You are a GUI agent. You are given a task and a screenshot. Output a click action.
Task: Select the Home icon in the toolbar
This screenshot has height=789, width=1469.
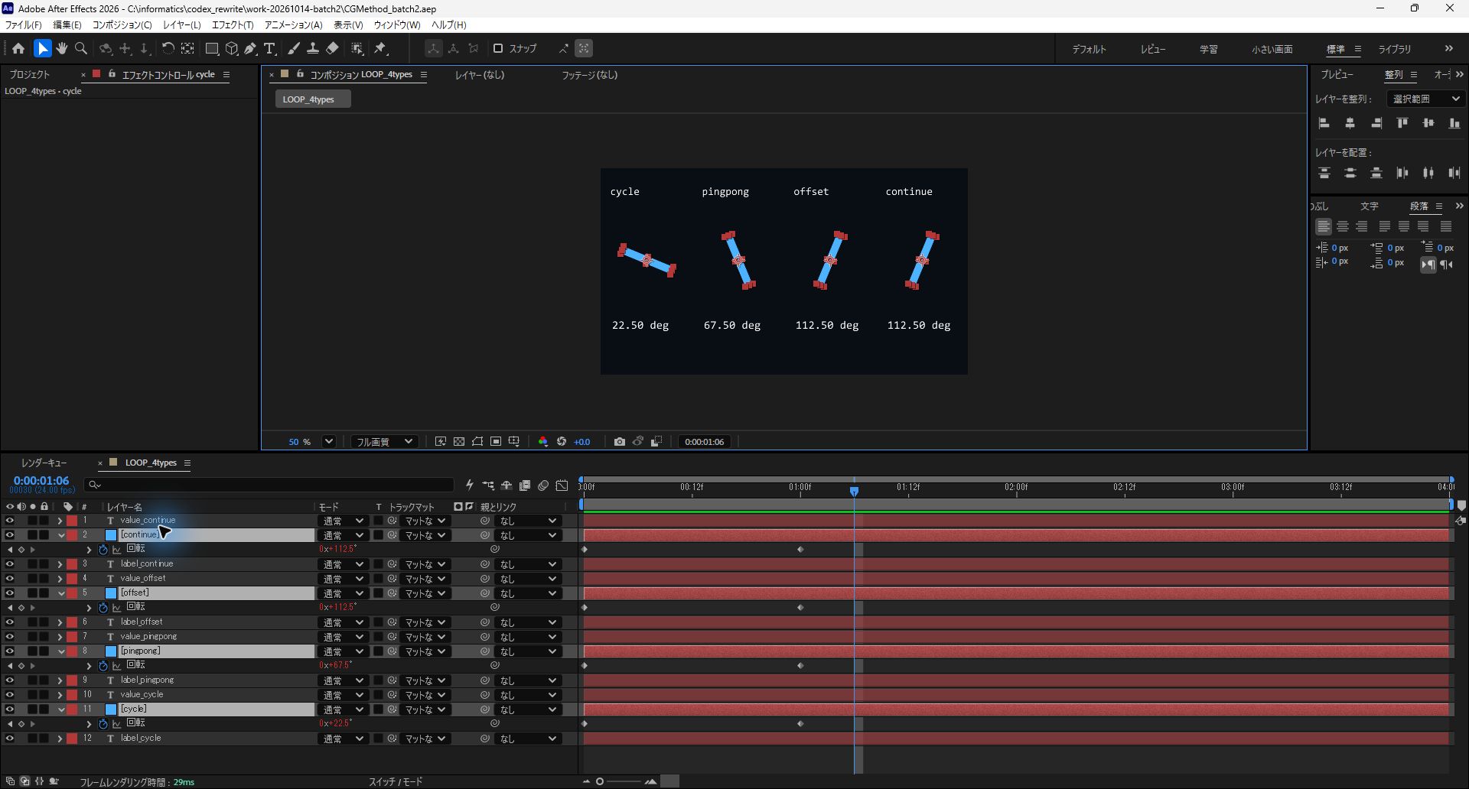(x=18, y=48)
